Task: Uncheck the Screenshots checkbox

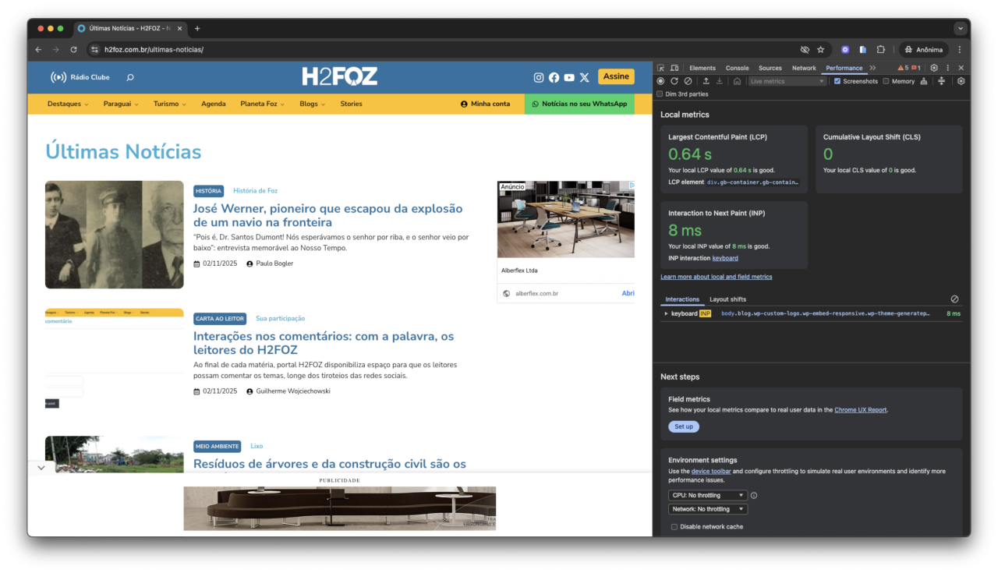Action: pyautogui.click(x=837, y=81)
